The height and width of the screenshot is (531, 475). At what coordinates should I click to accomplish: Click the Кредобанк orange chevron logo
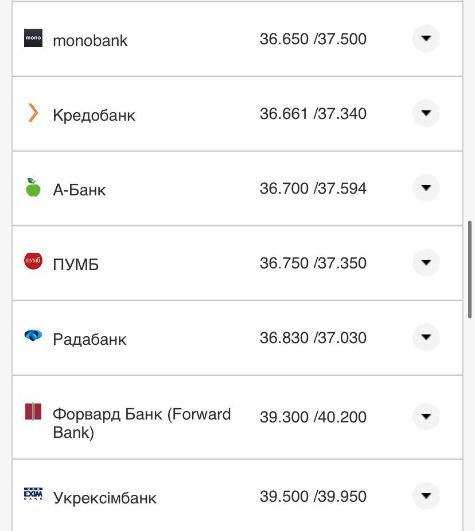(33, 113)
